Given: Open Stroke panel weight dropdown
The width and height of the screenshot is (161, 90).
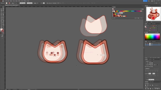Looking at the screenshot, I should pyautogui.click(x=153, y=61).
